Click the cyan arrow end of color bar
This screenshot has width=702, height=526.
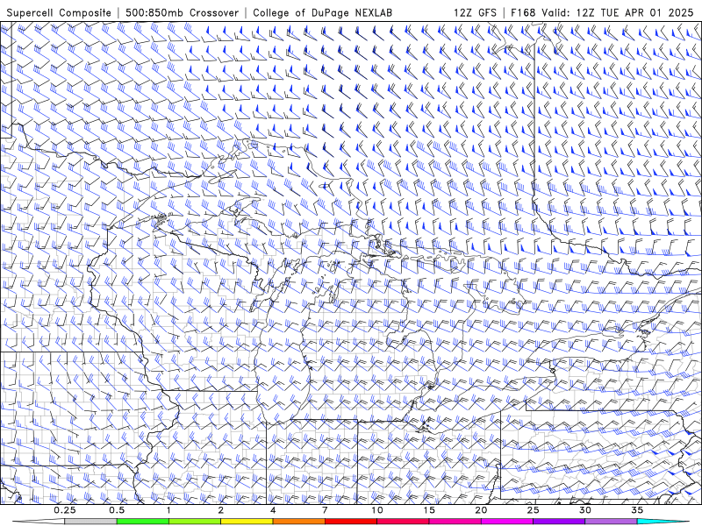[663, 522]
